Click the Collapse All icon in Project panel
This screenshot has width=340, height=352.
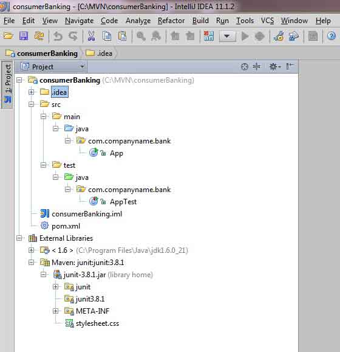(257, 67)
